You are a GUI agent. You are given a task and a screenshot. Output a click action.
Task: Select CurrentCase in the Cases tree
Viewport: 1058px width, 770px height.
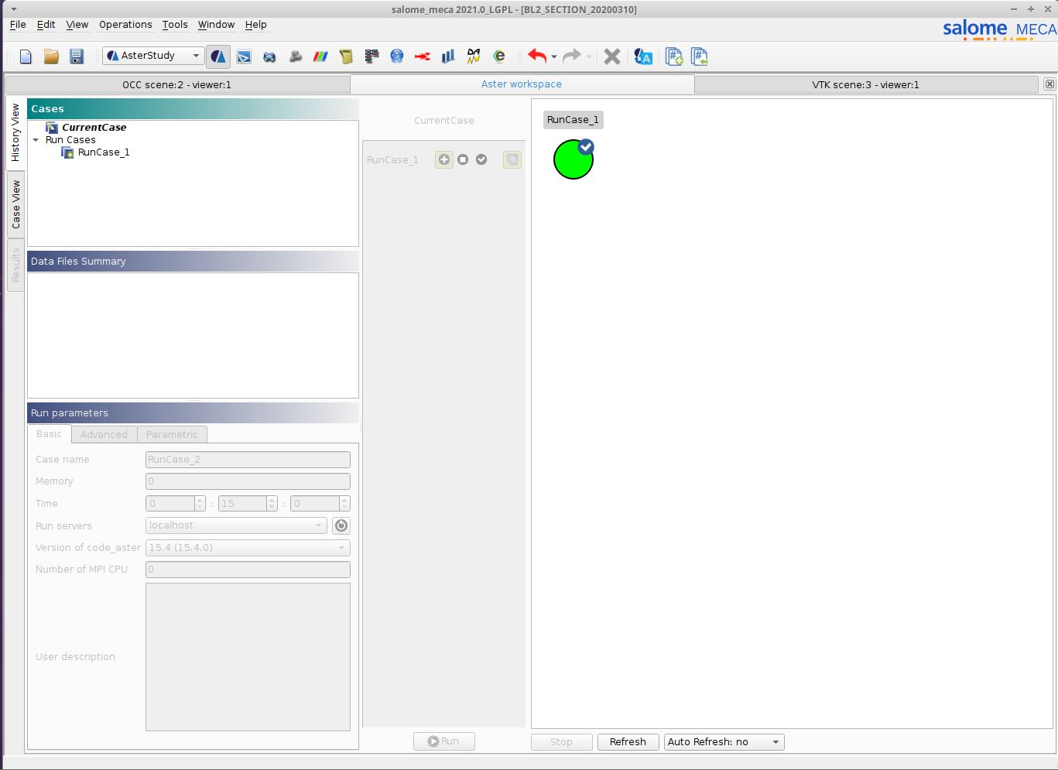[94, 128]
